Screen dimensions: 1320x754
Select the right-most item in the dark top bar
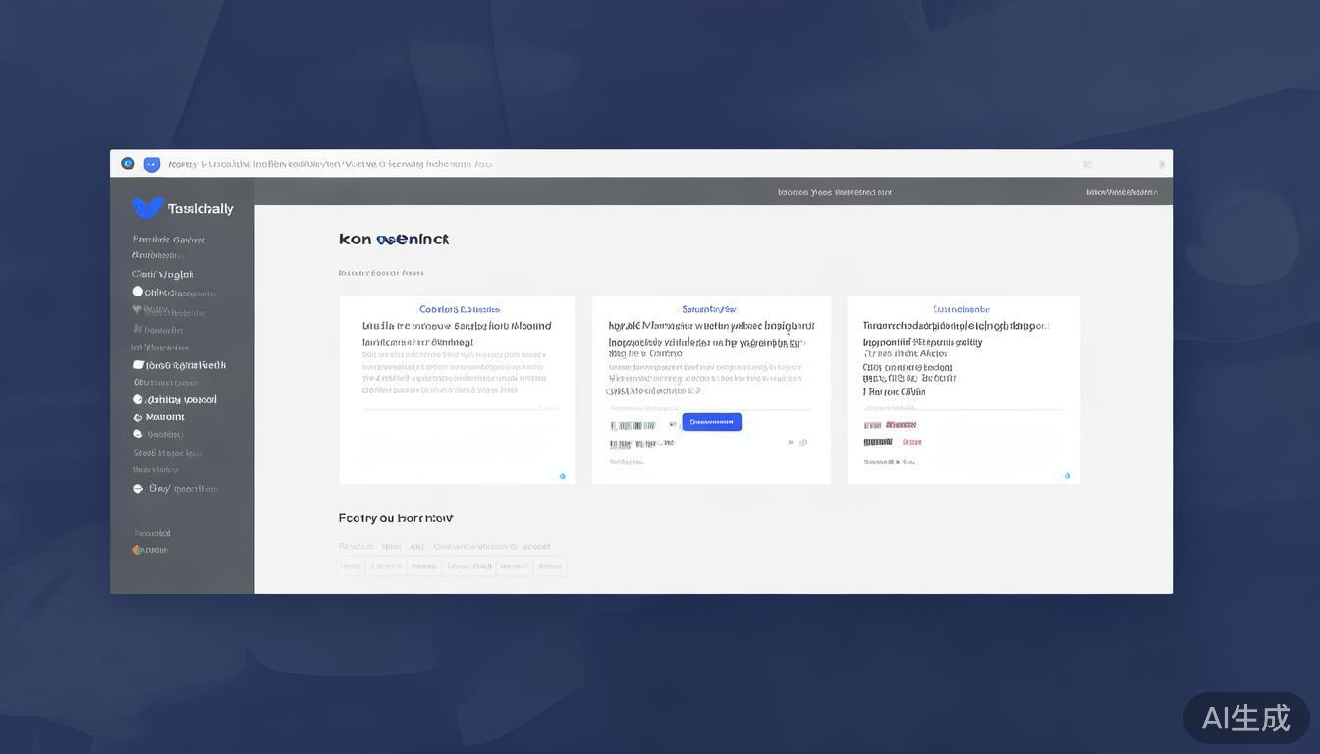(1121, 192)
